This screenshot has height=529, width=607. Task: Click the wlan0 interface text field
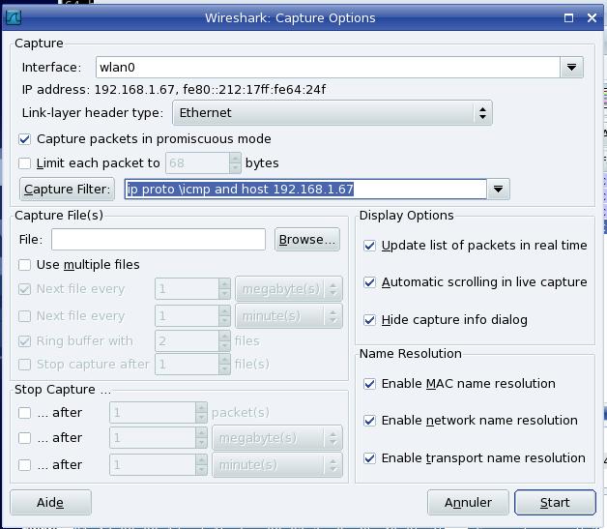pos(328,68)
